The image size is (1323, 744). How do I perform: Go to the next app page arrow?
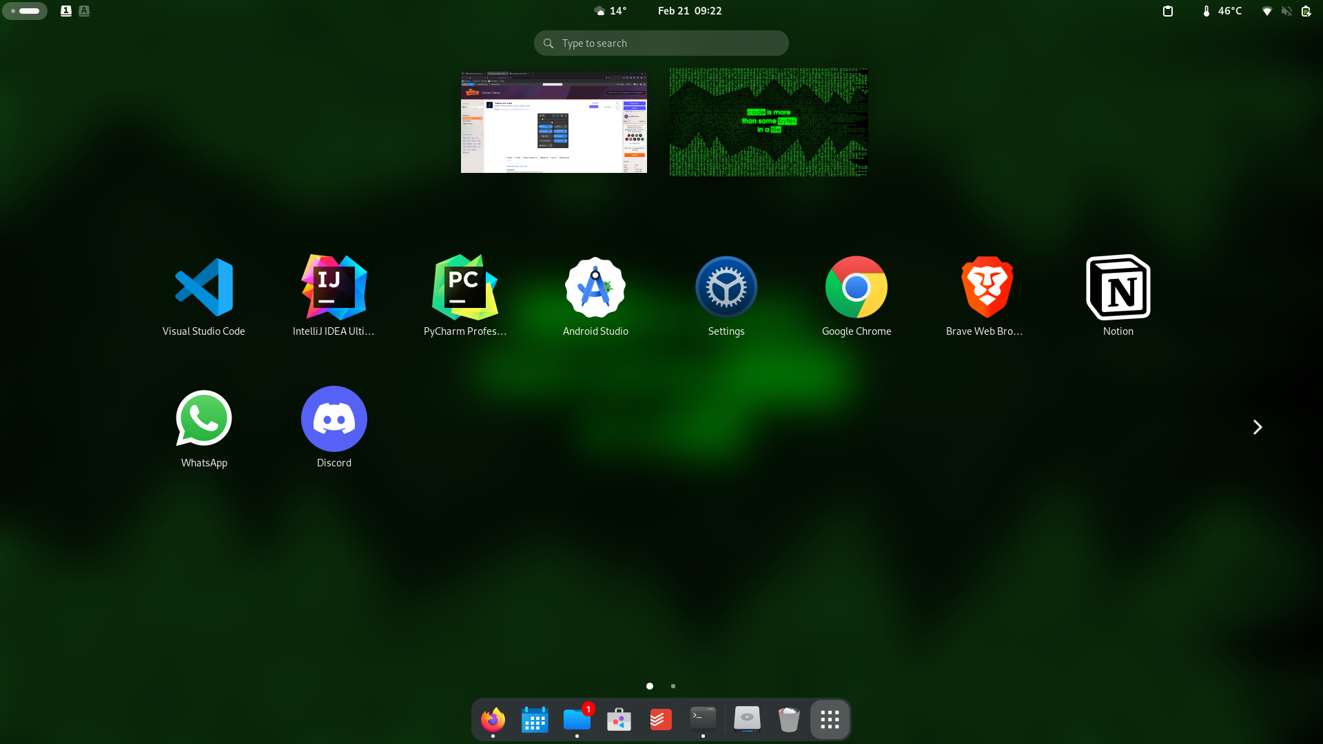coord(1258,427)
